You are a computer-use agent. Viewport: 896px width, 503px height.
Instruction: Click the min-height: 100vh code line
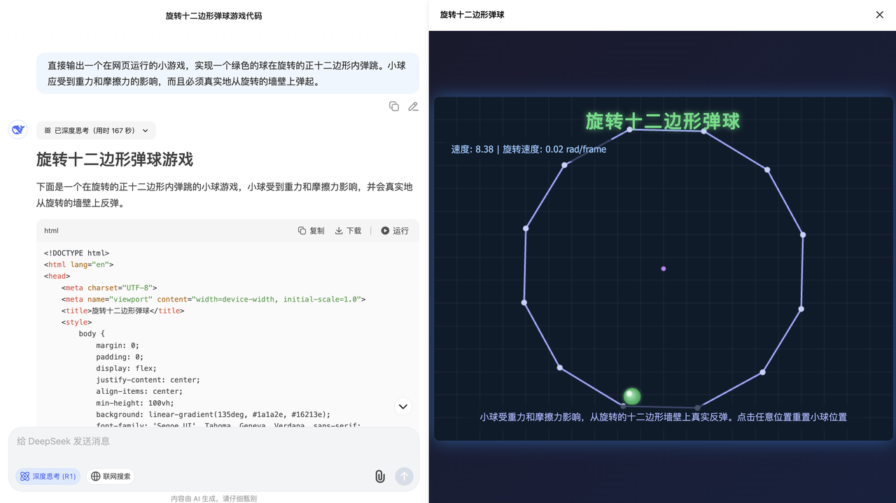(136, 403)
